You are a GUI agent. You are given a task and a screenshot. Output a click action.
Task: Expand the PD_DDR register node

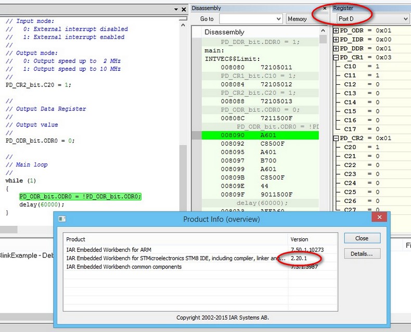(x=336, y=48)
